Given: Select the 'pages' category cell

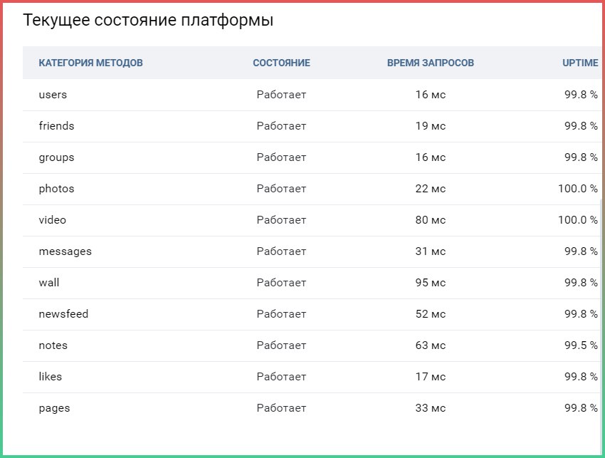Looking at the screenshot, I should [x=54, y=408].
